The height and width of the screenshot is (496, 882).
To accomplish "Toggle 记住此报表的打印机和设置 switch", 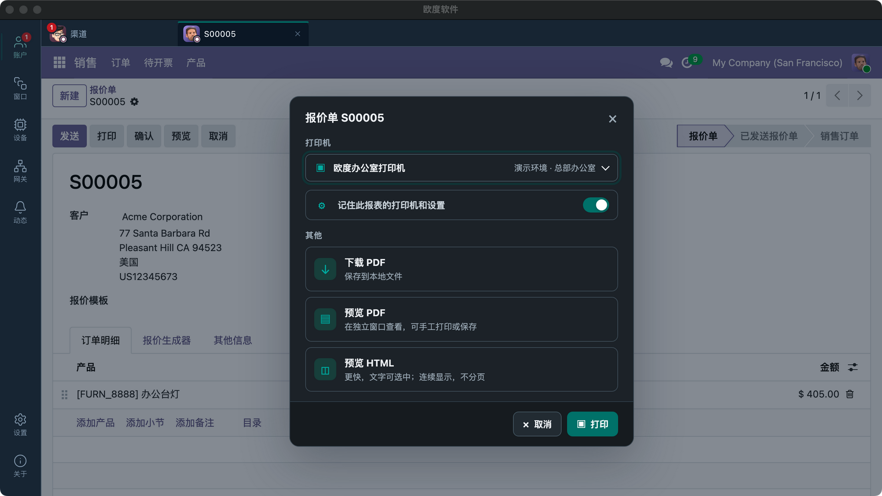I will point(596,205).
